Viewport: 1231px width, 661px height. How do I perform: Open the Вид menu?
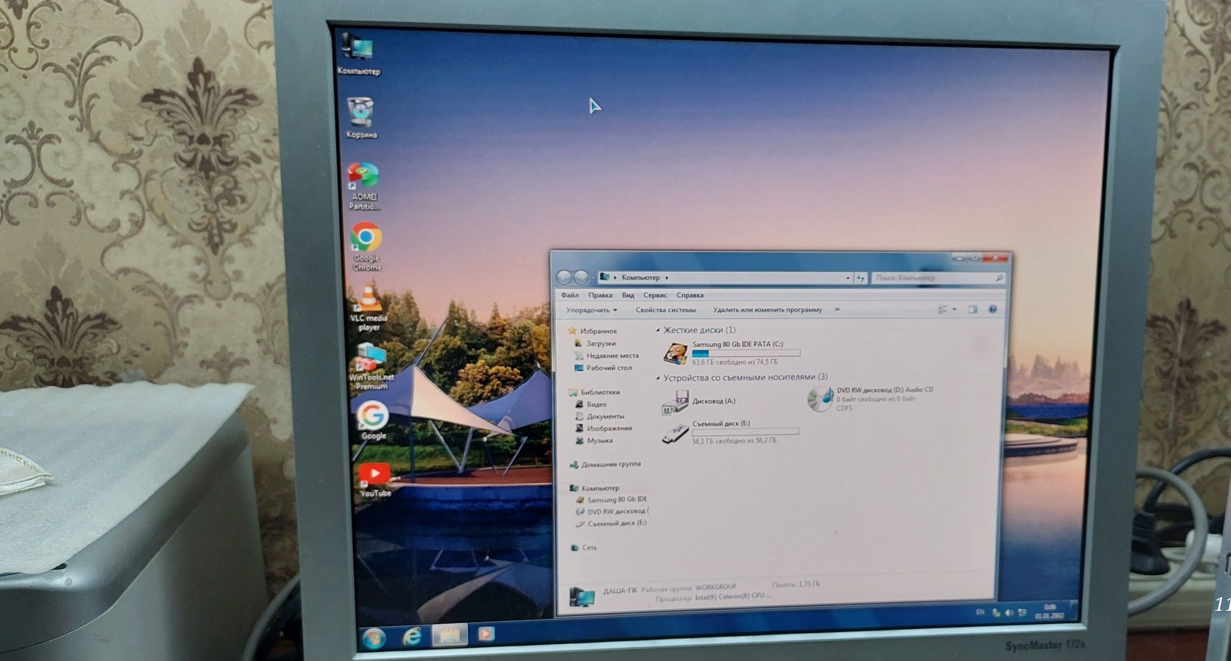coord(628,295)
